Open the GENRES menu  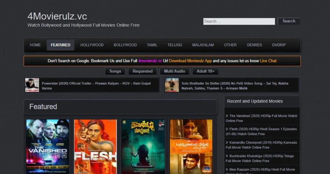[x=255, y=45]
